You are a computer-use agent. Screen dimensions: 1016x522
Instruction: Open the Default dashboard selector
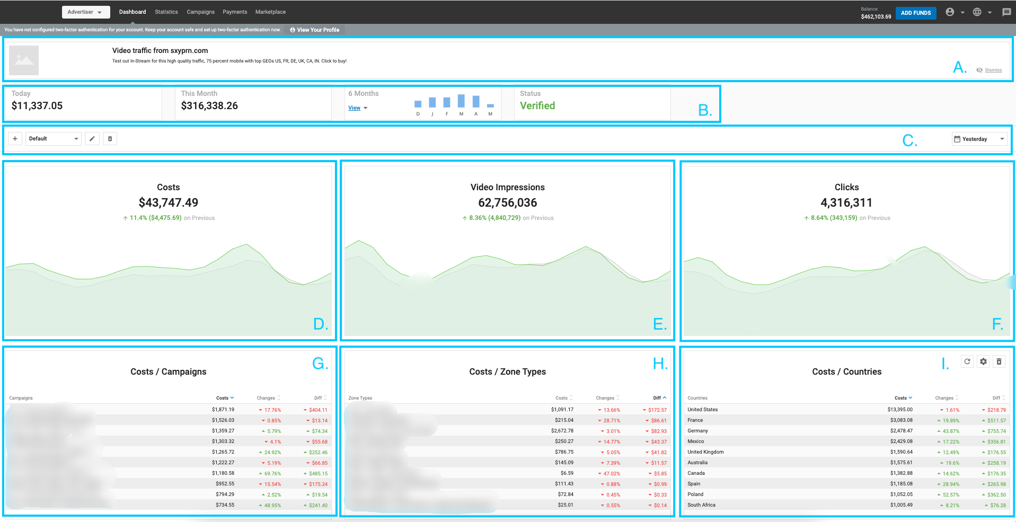click(54, 139)
